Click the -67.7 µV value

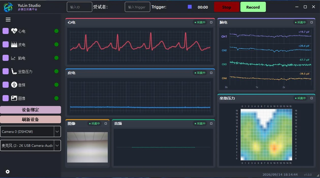coord(304,60)
